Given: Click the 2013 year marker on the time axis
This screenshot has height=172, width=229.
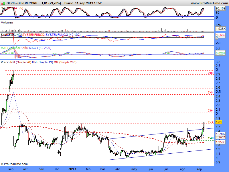Looking at the screenshot, I should pyautogui.click(x=72, y=169).
